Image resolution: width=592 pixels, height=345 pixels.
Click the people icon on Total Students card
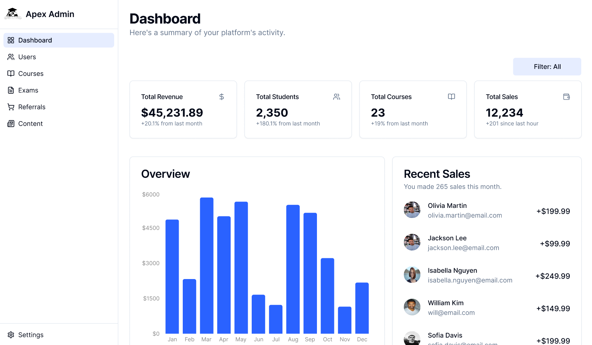point(337,97)
